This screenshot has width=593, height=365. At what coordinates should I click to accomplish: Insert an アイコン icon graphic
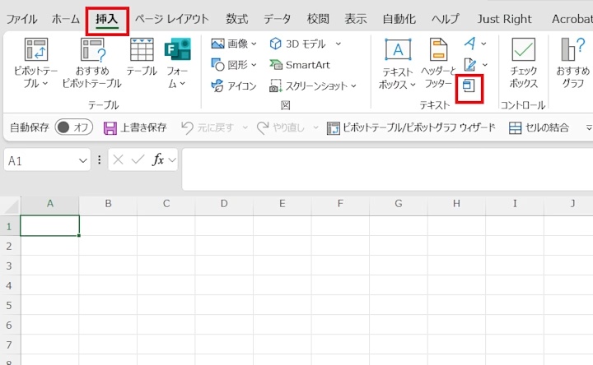[x=234, y=86]
